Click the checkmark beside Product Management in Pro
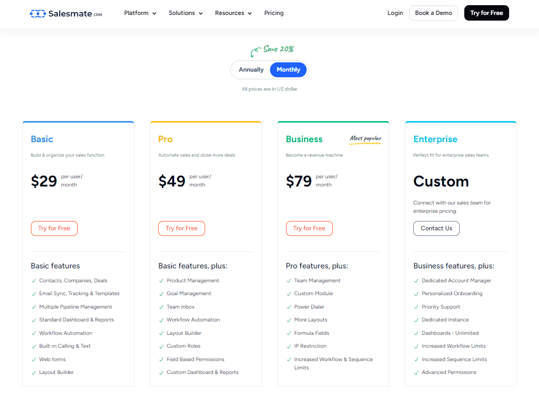Image resolution: width=539 pixels, height=408 pixels. click(x=161, y=281)
